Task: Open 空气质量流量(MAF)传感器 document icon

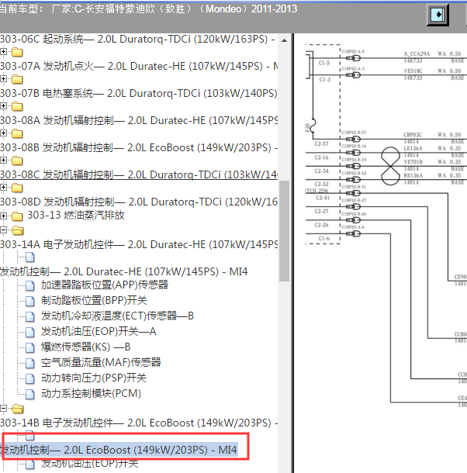Action: point(30,363)
